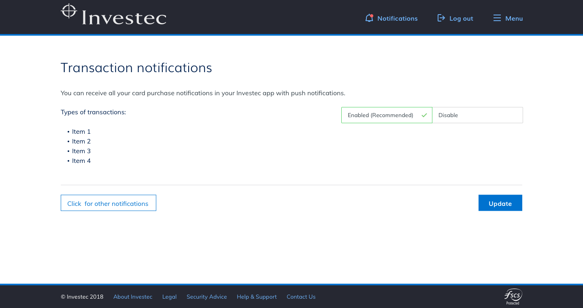This screenshot has width=583, height=308.
Task: Open the Notifications text link in header
Action: pos(397,18)
